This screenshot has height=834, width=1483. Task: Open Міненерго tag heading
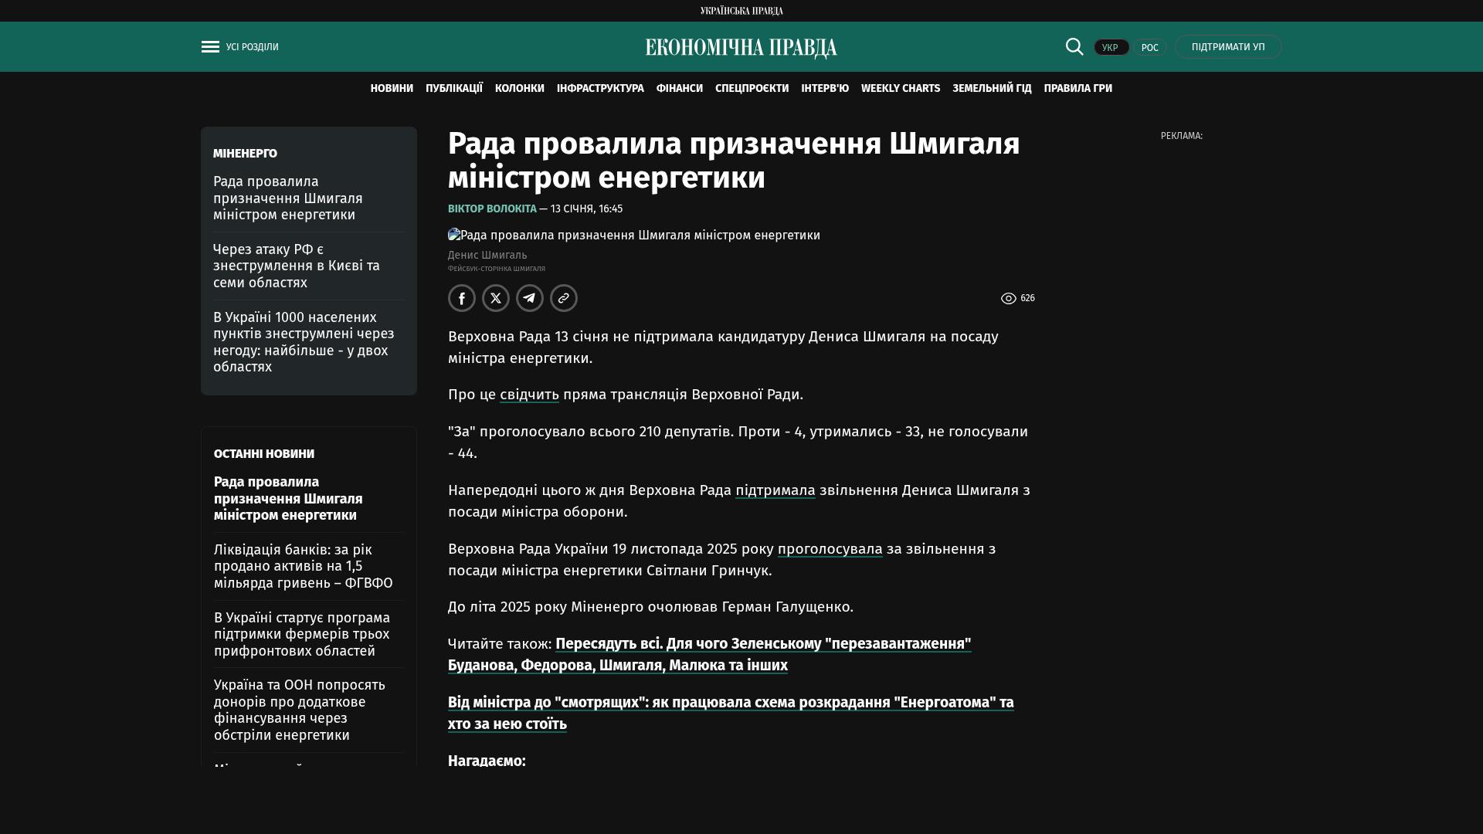coord(245,154)
